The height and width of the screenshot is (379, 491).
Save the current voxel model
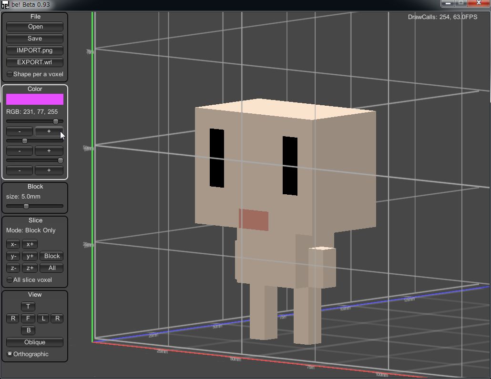[x=35, y=39]
